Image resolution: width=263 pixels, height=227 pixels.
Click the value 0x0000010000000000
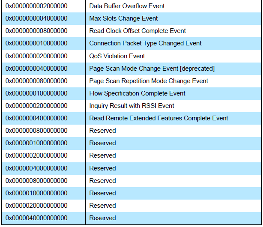tap(36, 193)
